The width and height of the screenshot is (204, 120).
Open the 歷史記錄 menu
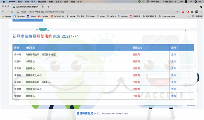42,2
